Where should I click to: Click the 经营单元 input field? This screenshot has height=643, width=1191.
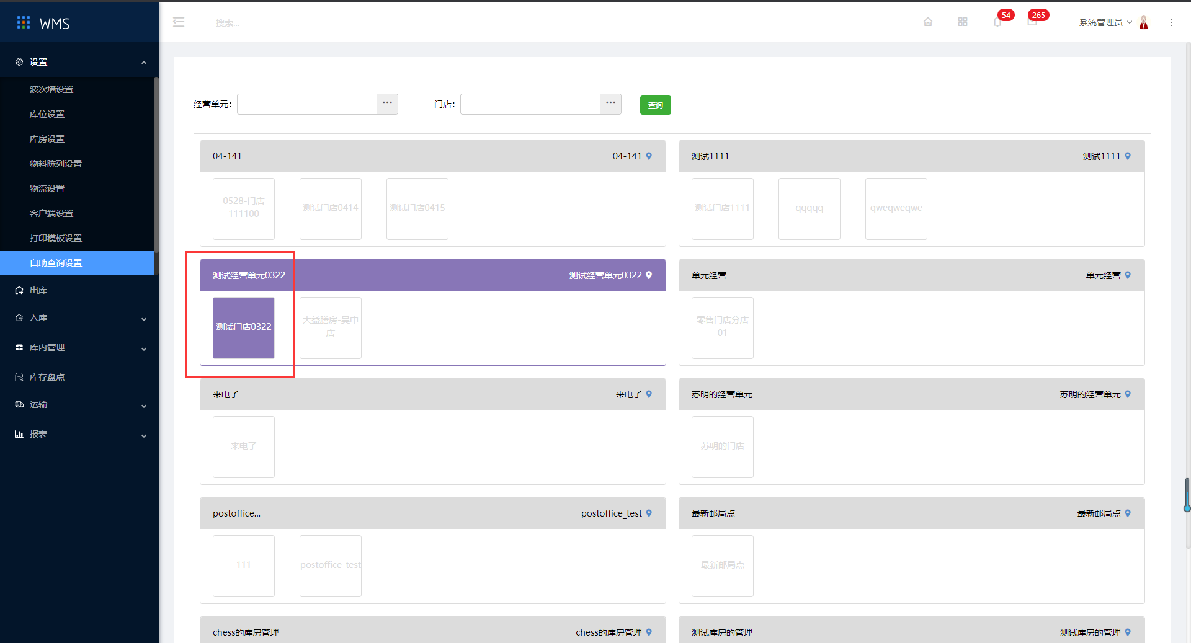(307, 104)
